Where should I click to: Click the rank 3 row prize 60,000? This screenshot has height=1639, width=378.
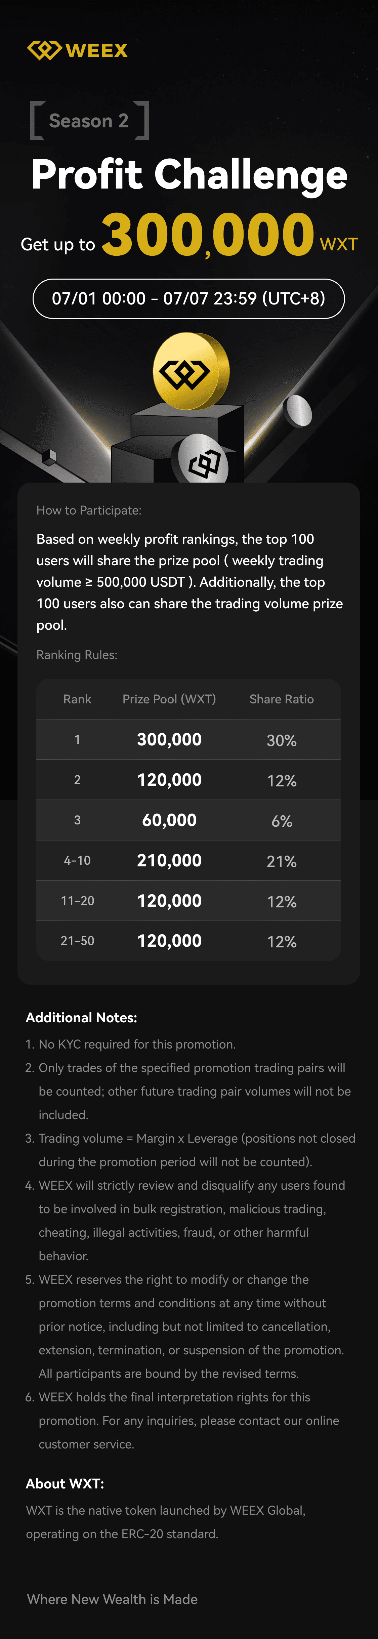pos(169,820)
